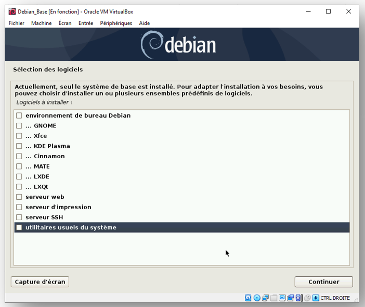Click the 'Sélection des logiciels' heading
365x307 pixels.
(48, 69)
